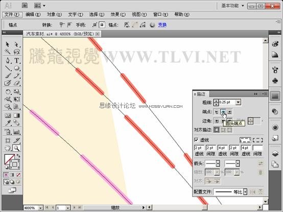Click the remove selected anchor points icon
Screen dimensions: 283x212
127,25
